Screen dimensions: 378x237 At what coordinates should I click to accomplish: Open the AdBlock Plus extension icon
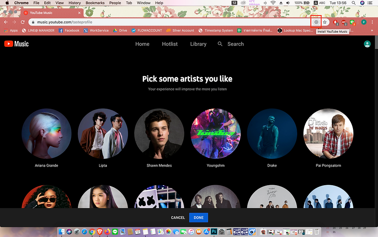tap(344, 22)
